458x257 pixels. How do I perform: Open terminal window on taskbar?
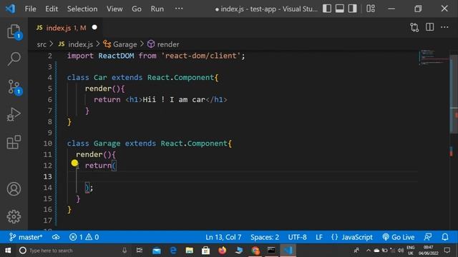coord(271,251)
